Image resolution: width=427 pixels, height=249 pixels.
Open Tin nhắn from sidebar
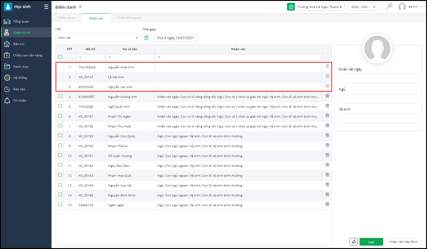click(20, 100)
